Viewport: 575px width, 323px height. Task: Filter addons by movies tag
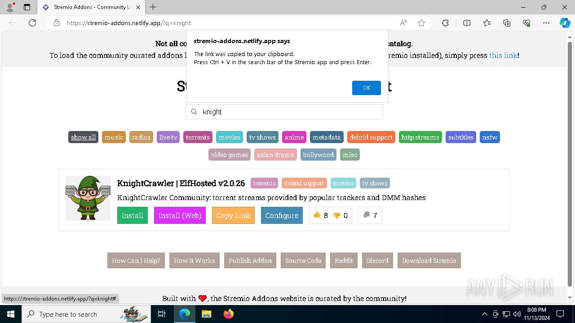click(x=230, y=137)
